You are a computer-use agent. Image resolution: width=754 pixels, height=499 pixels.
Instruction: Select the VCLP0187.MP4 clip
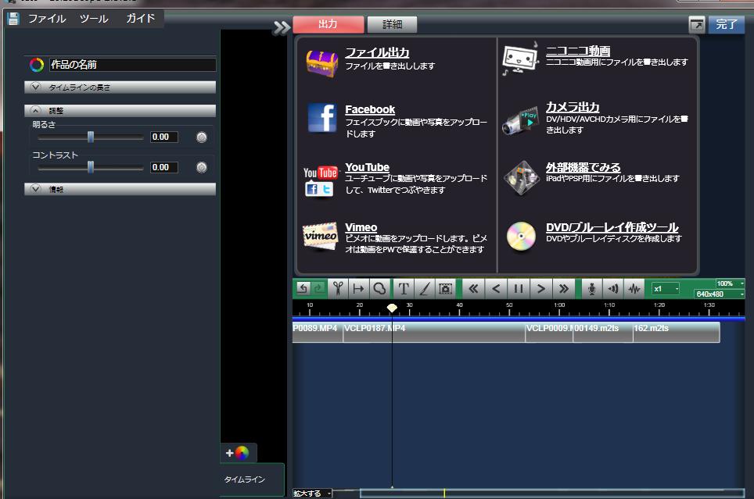(434, 332)
